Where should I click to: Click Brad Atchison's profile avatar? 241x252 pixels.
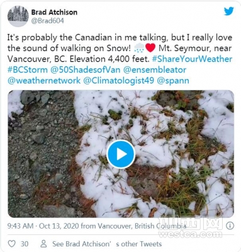click(18, 16)
